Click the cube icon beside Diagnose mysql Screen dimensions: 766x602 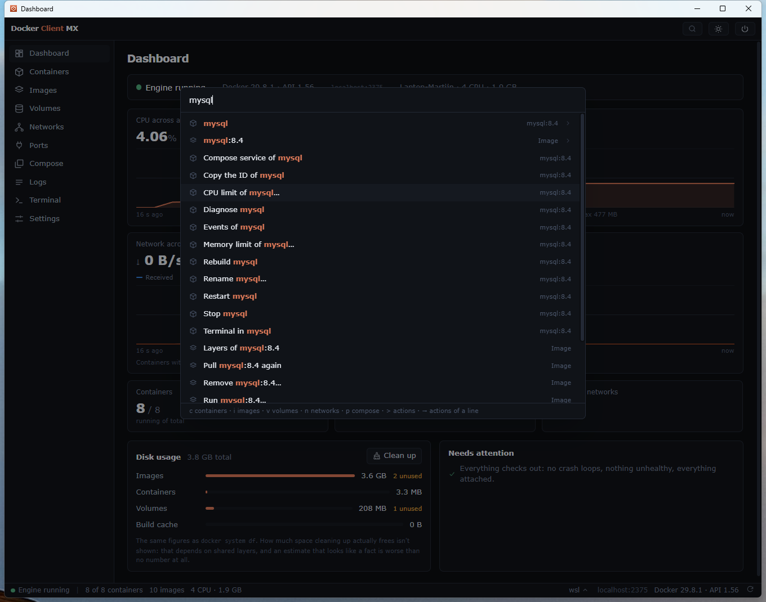point(193,210)
